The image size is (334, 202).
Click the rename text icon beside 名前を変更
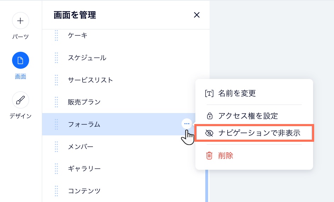(x=210, y=94)
